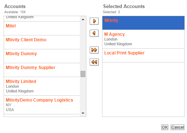This screenshot has height=133, width=187.
Task: Click the accounts list scroll down arrow
Action: (x=83, y=113)
